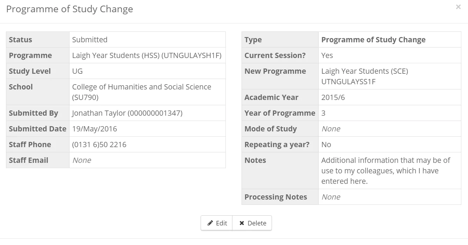Delete this Programme of Study Change request
This screenshot has height=245, width=468.
point(252,223)
